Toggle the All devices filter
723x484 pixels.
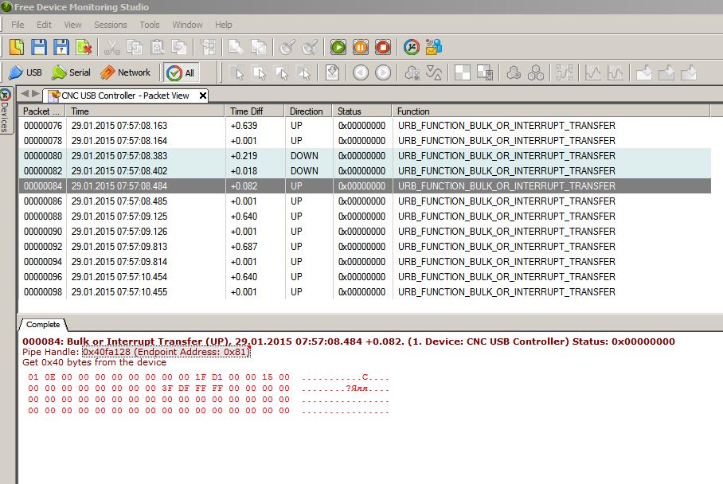[x=182, y=72]
